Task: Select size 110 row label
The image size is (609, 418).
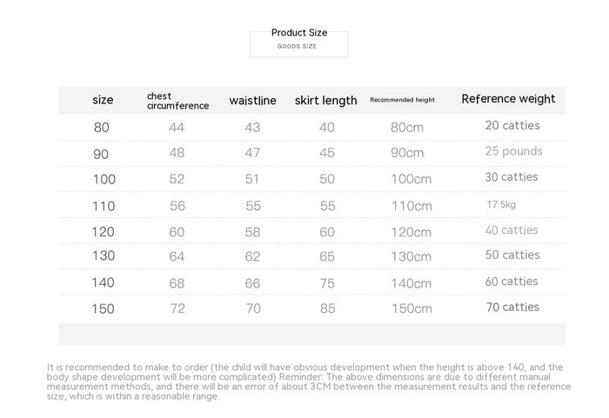Action: pyautogui.click(x=104, y=206)
